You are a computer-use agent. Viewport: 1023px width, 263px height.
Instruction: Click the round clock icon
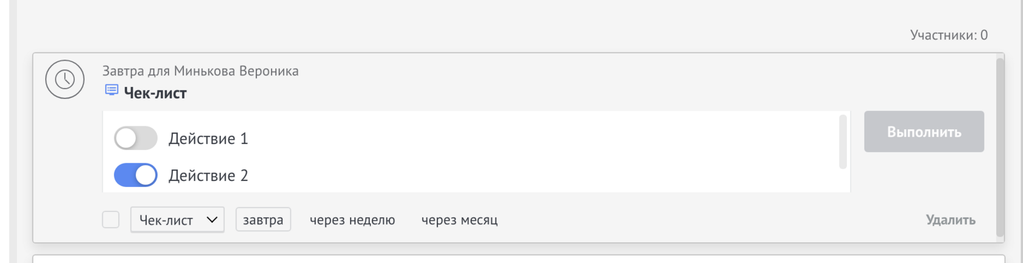click(x=65, y=80)
